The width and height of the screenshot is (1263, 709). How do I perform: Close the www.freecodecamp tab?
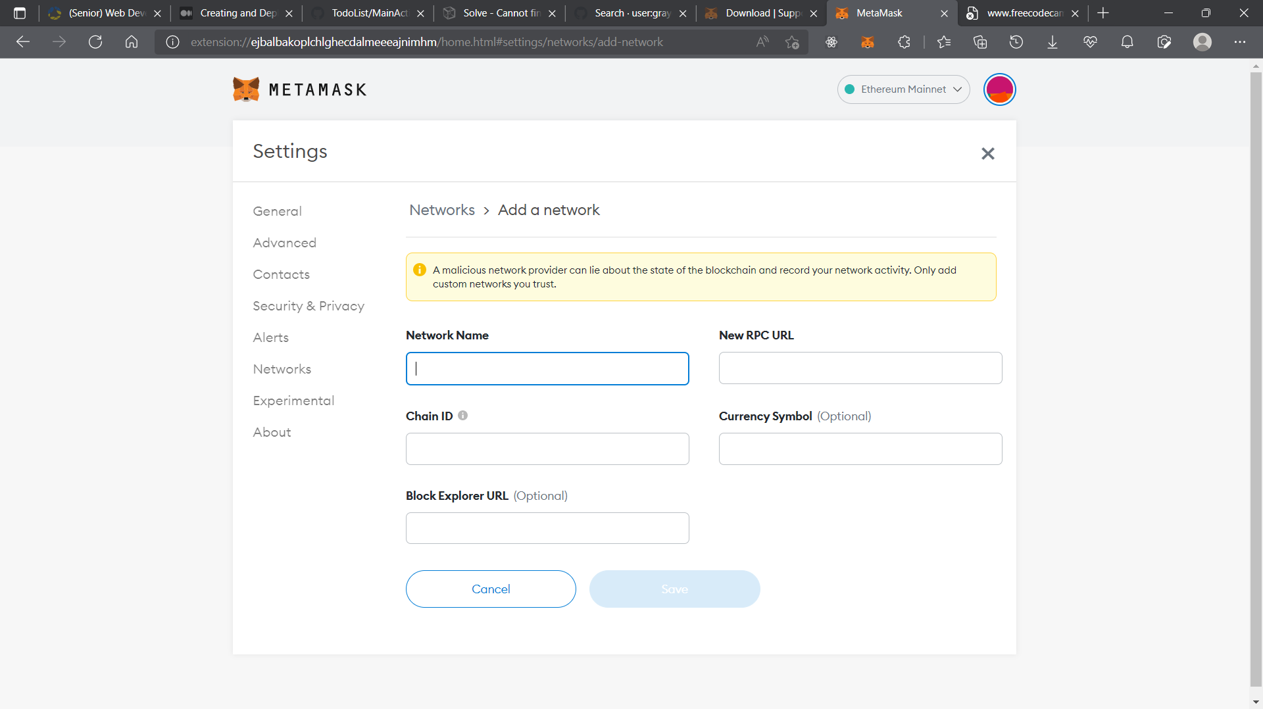coord(1075,13)
